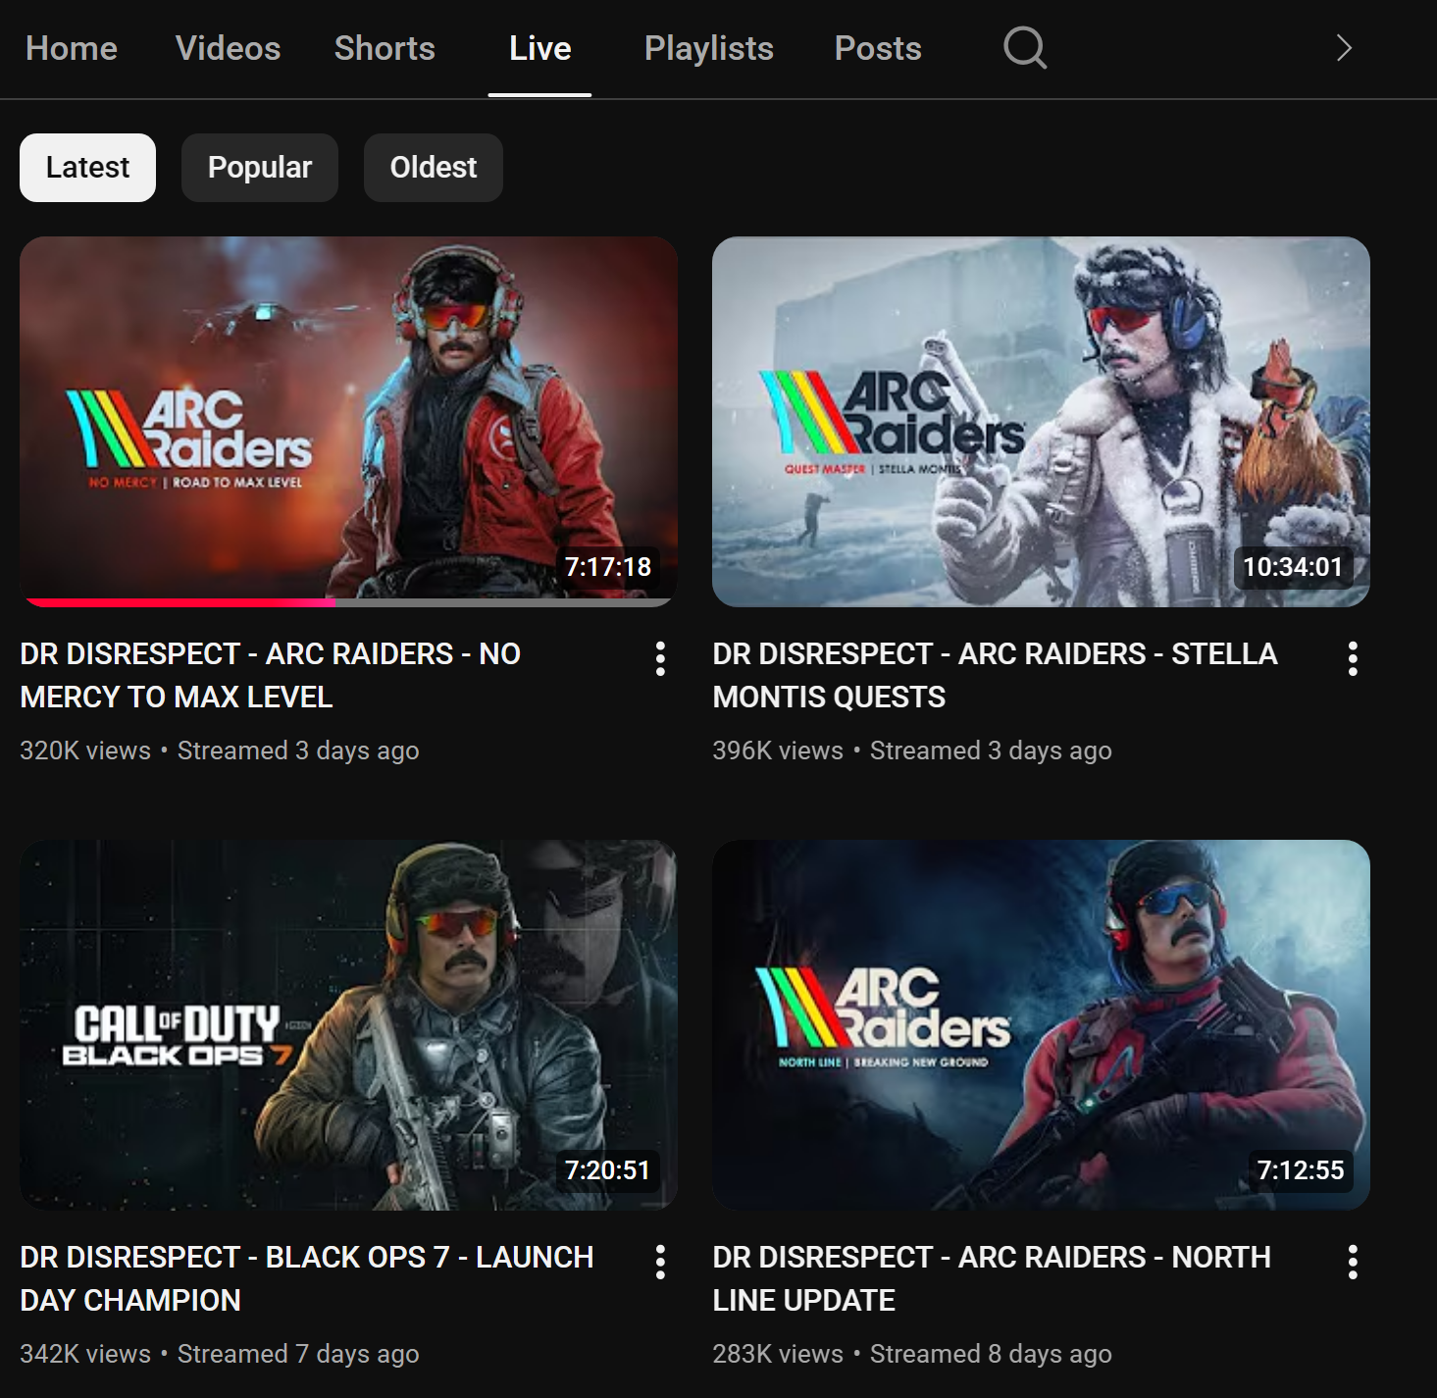Sort streams by Popular
This screenshot has width=1437, height=1398.
260,168
